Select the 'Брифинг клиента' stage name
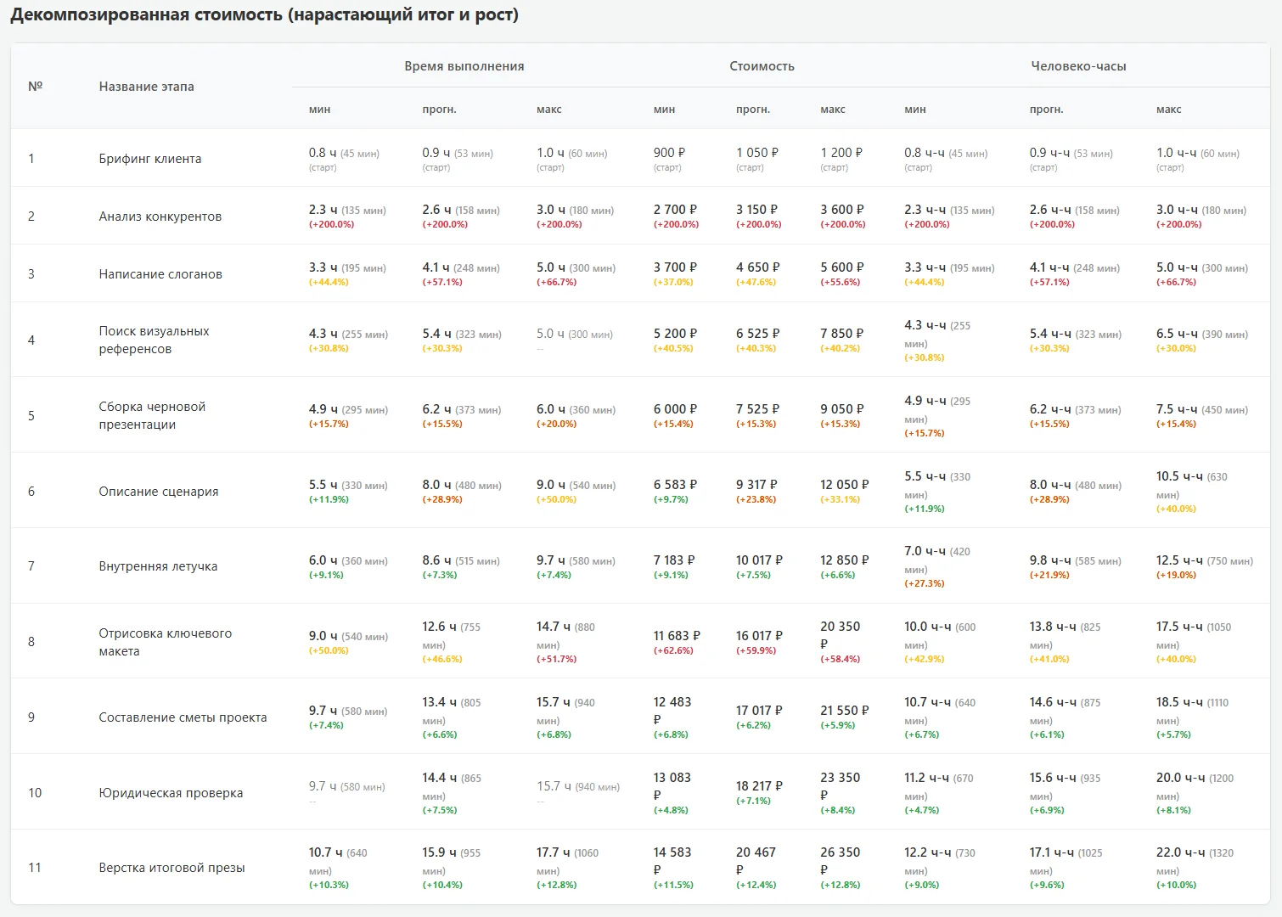 (x=149, y=159)
